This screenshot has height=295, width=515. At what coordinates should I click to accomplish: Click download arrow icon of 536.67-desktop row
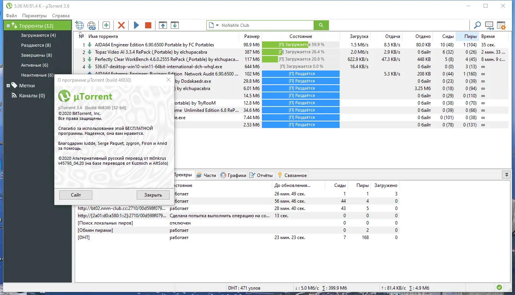[90, 67]
